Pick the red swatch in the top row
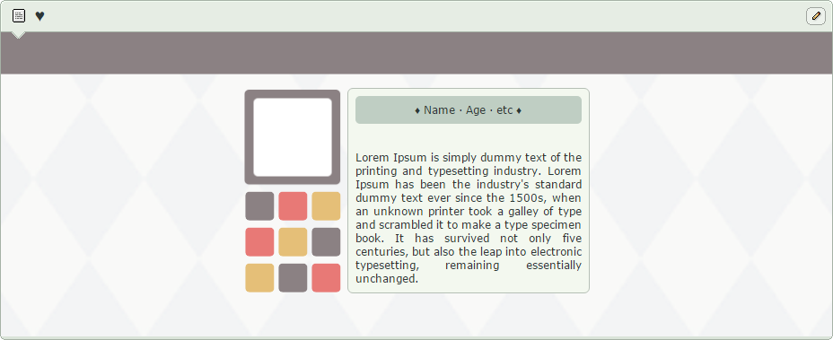This screenshot has width=833, height=340. click(x=293, y=206)
